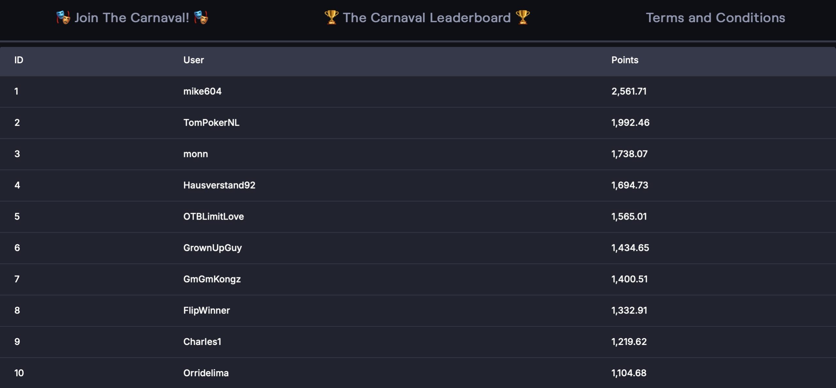
Task: Click username mike604
Action: [x=202, y=91]
